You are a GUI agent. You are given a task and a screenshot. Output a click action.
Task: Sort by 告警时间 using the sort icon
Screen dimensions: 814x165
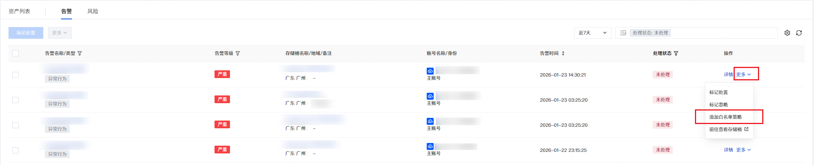[563, 53]
